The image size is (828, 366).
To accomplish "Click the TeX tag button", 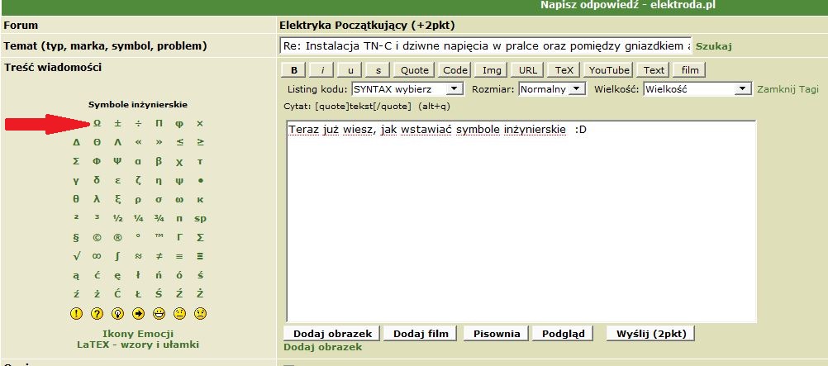I will 564,69.
